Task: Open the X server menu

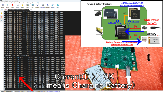Action: (16, 3)
